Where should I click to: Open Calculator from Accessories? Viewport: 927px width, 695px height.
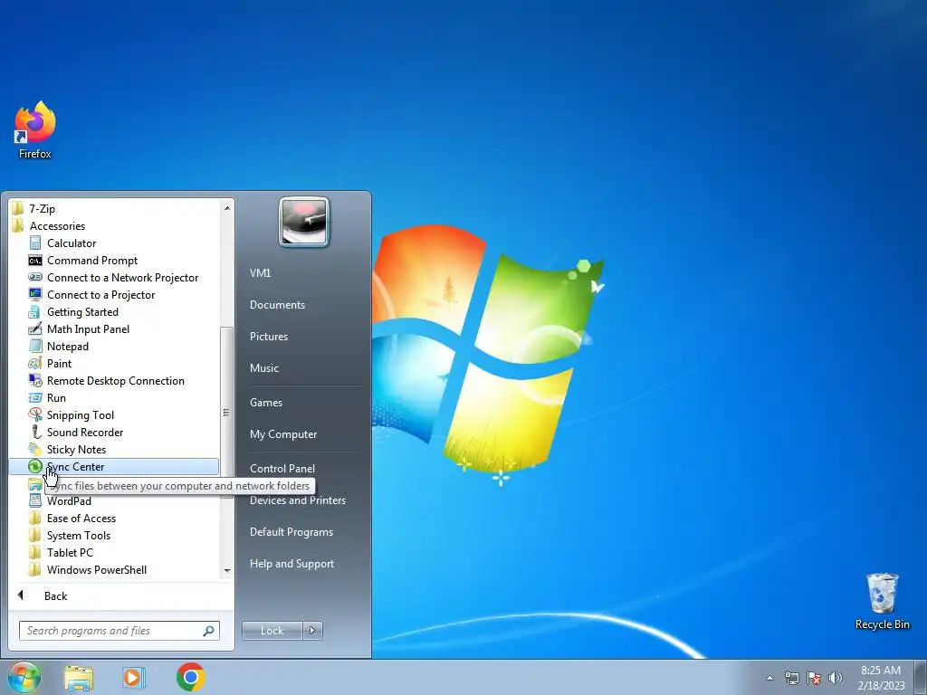(71, 243)
